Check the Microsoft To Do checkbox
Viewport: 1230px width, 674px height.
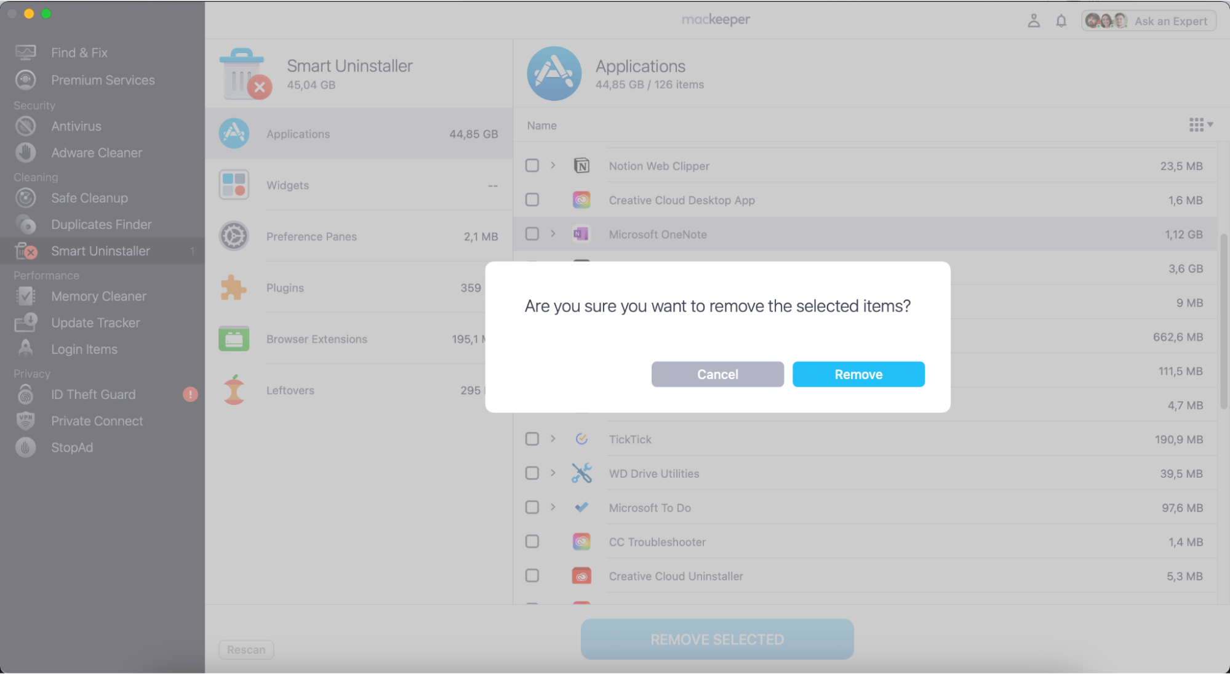coord(532,507)
